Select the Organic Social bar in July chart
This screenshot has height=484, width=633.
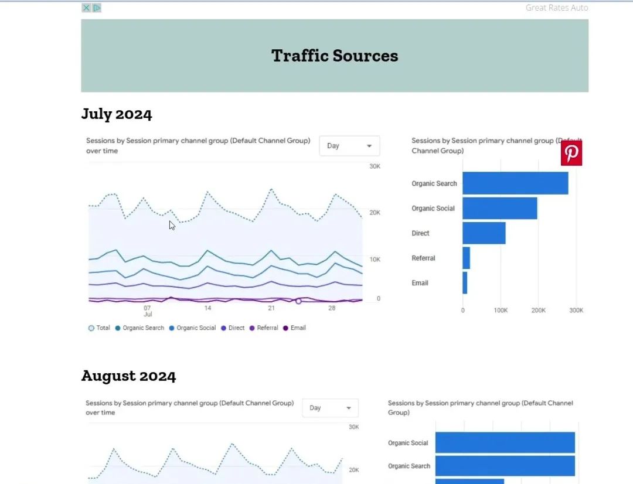tap(499, 208)
